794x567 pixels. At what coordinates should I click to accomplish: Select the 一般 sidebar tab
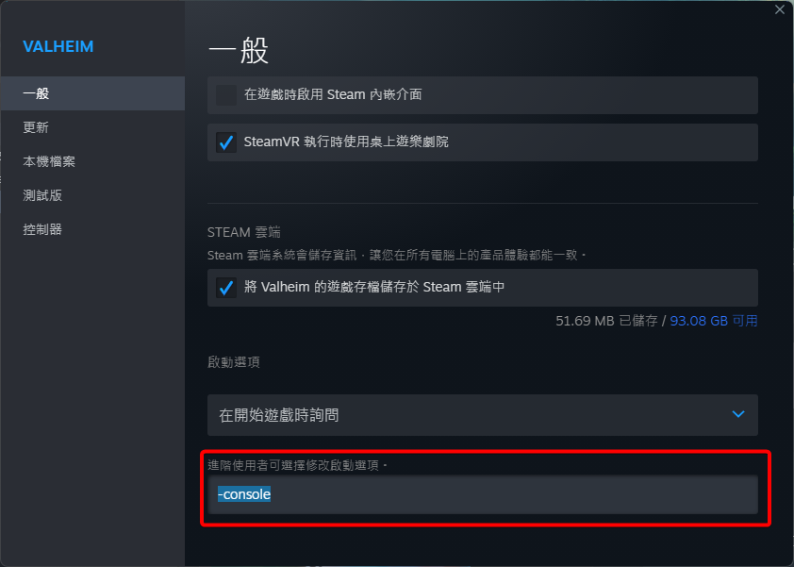pyautogui.click(x=92, y=93)
